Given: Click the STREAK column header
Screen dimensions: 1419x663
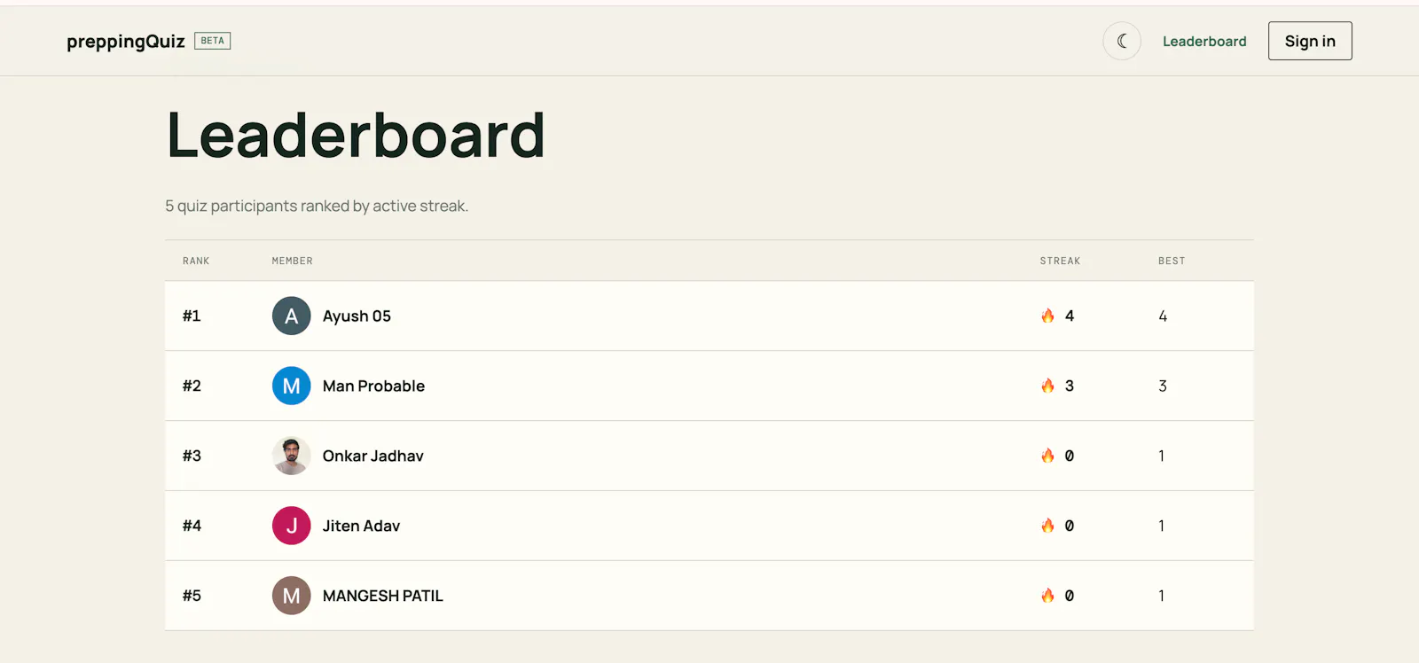Looking at the screenshot, I should (x=1060, y=261).
